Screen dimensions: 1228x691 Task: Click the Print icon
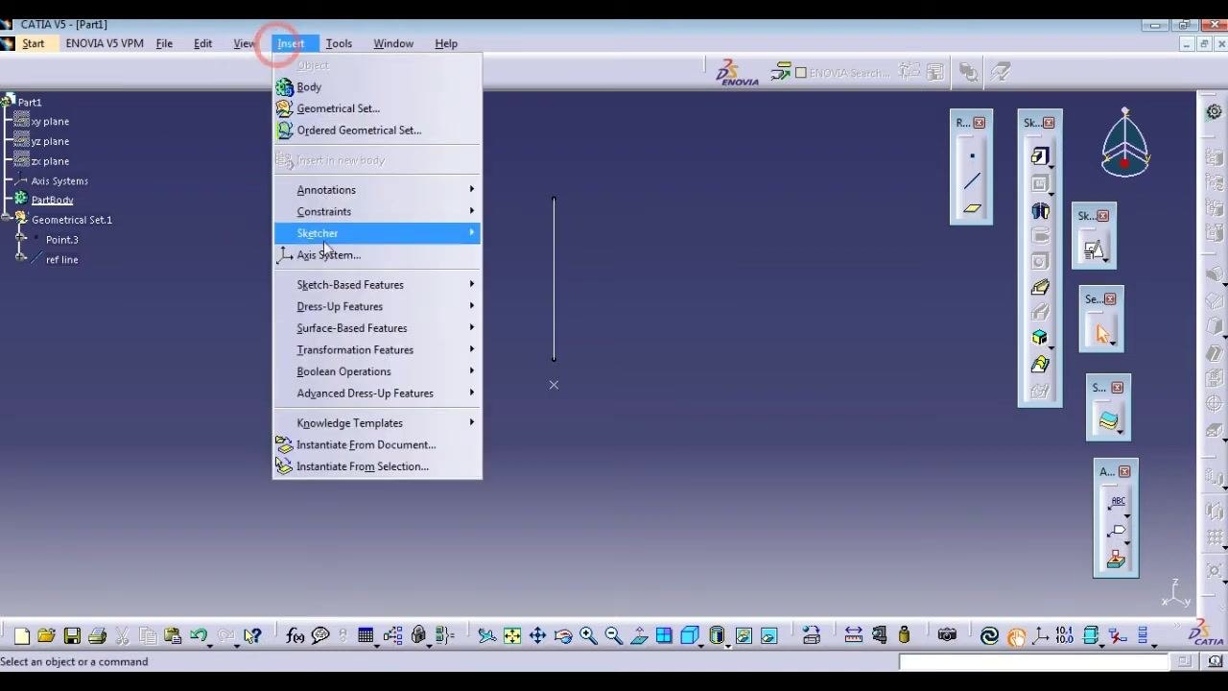[x=97, y=635]
